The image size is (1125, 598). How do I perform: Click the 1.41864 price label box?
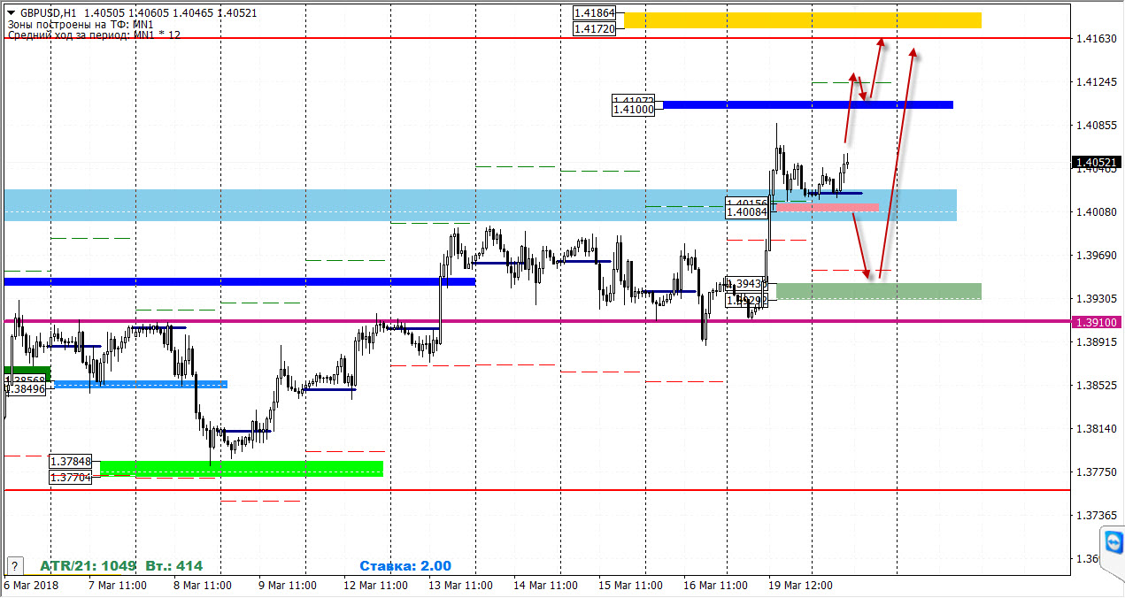(594, 13)
